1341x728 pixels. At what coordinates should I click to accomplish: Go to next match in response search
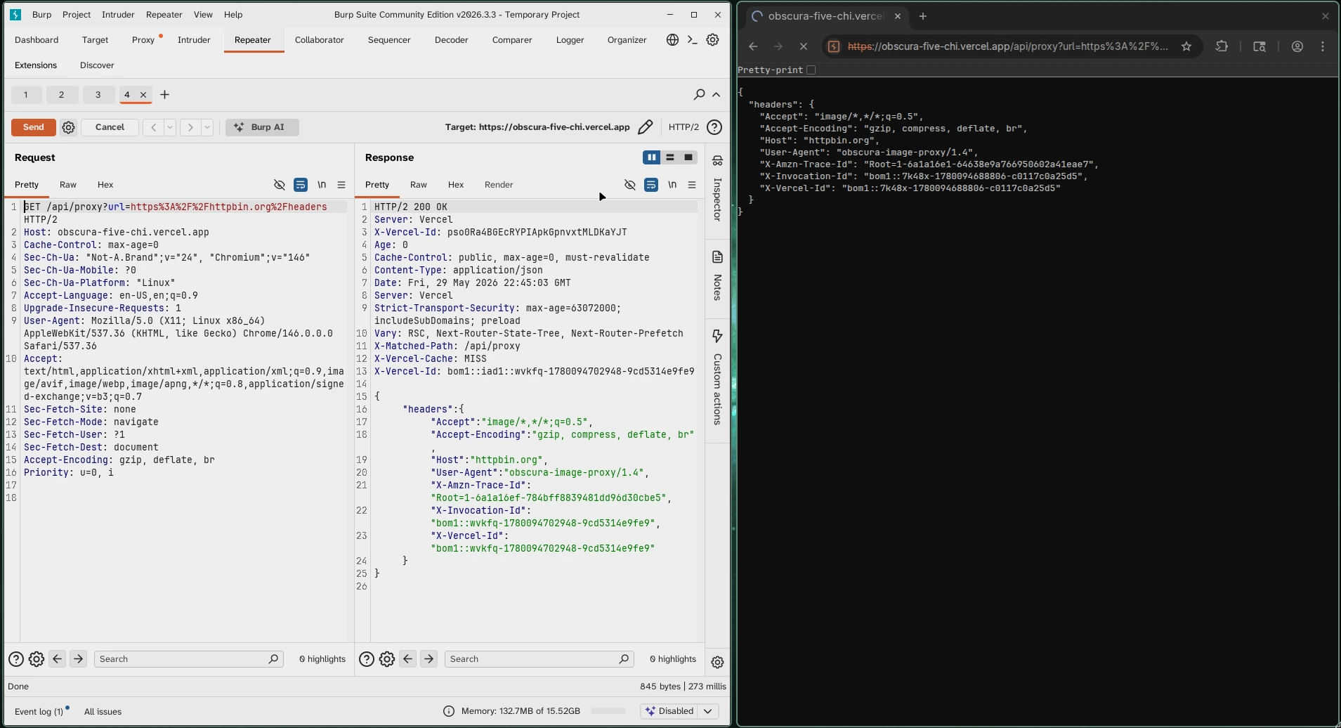pos(429,659)
